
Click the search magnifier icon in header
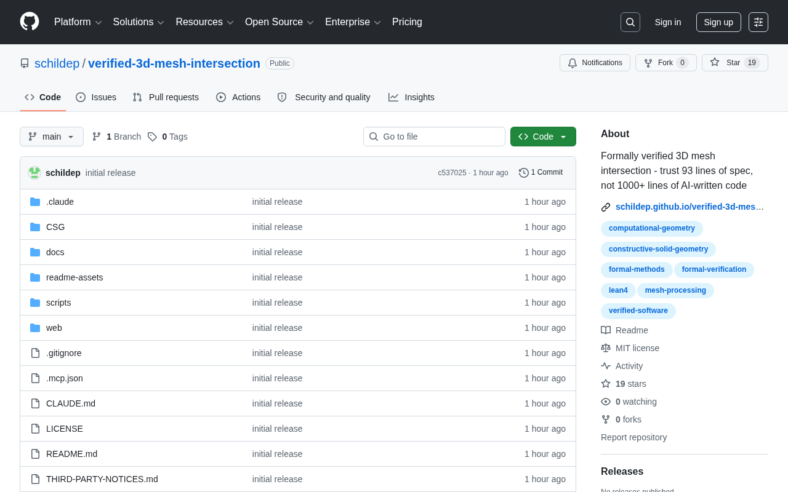tap(630, 22)
